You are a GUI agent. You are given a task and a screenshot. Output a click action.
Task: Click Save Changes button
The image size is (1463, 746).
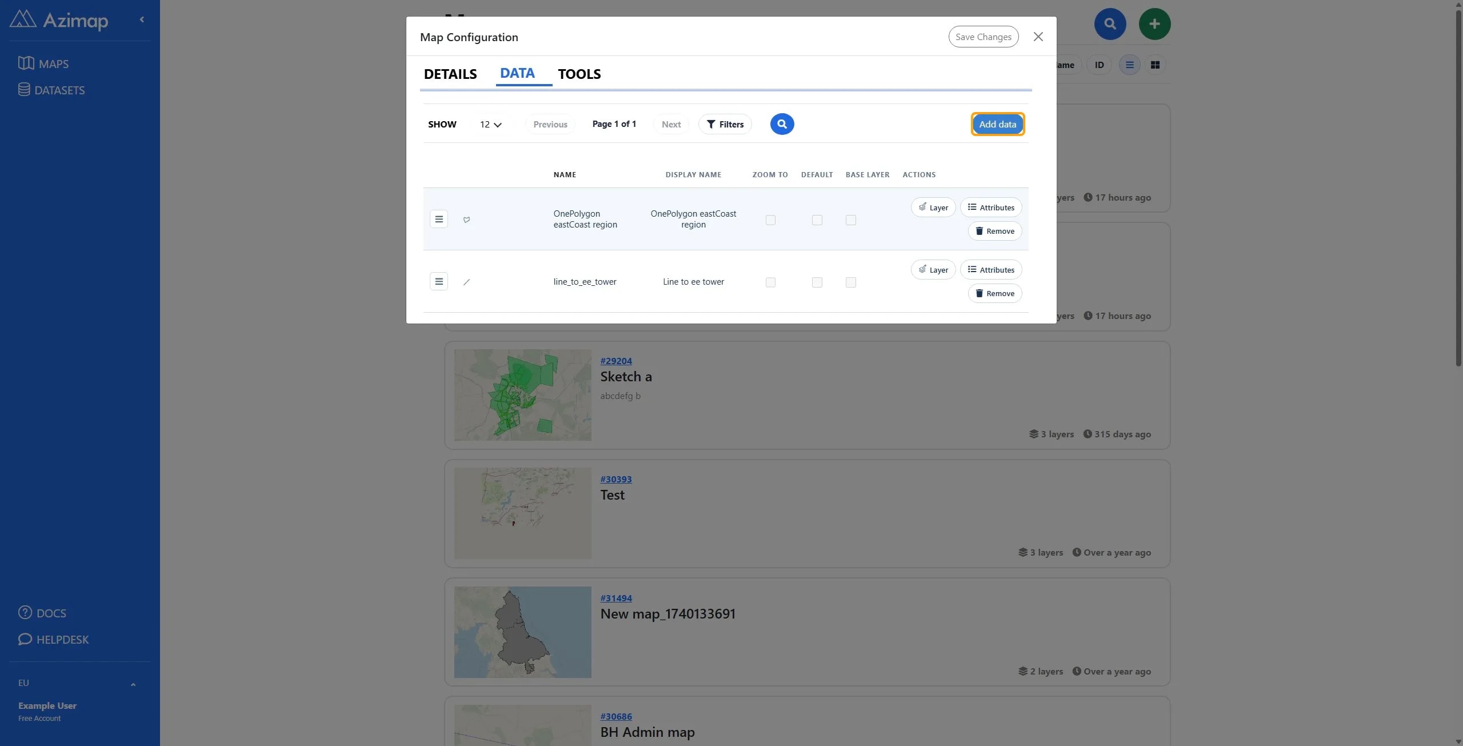coord(984,37)
